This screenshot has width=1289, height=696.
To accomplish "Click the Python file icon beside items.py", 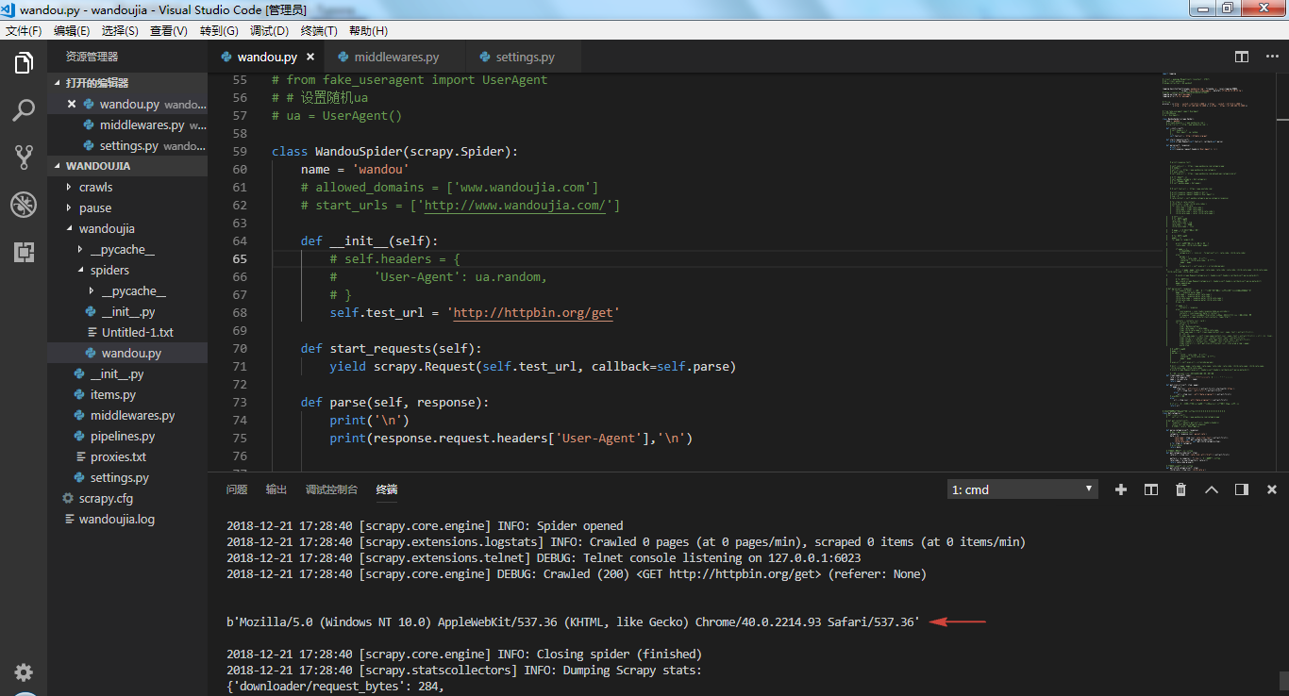I will (79, 394).
